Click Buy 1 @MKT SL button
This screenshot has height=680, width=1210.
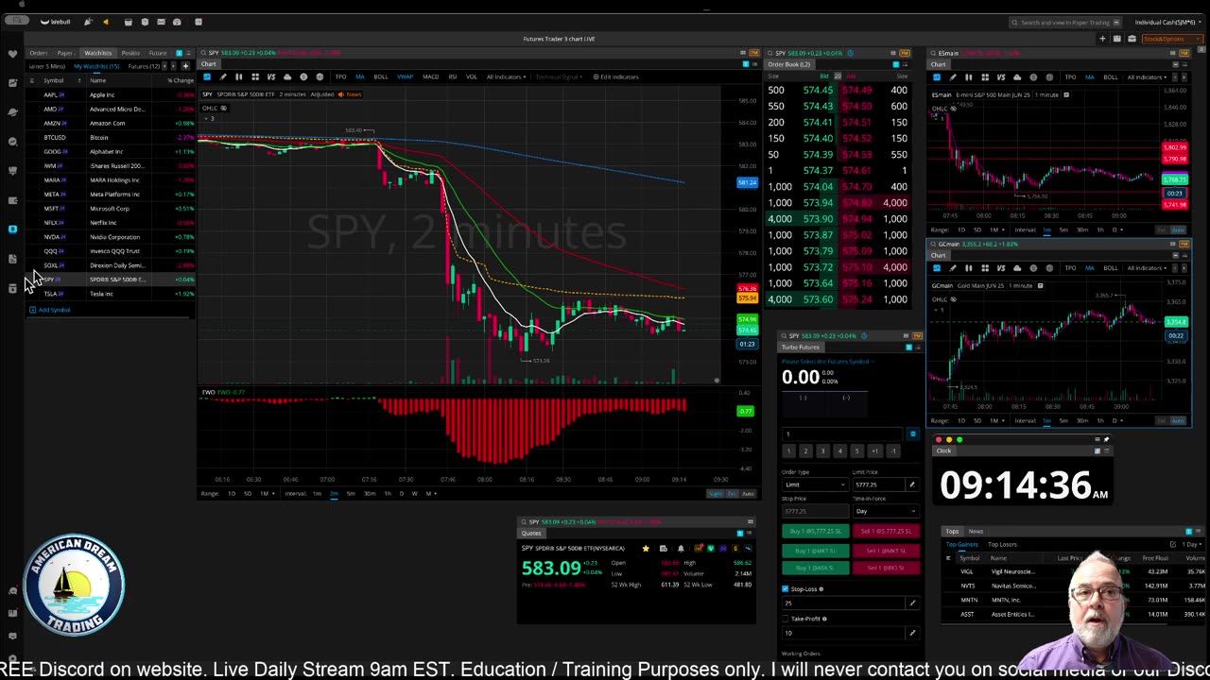[815, 551]
